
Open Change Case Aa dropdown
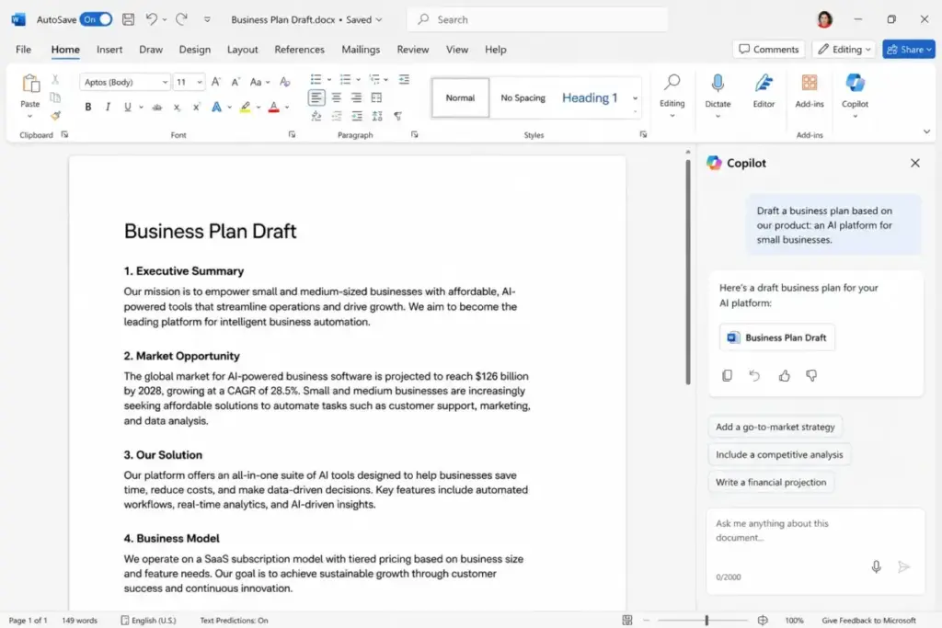(x=259, y=82)
